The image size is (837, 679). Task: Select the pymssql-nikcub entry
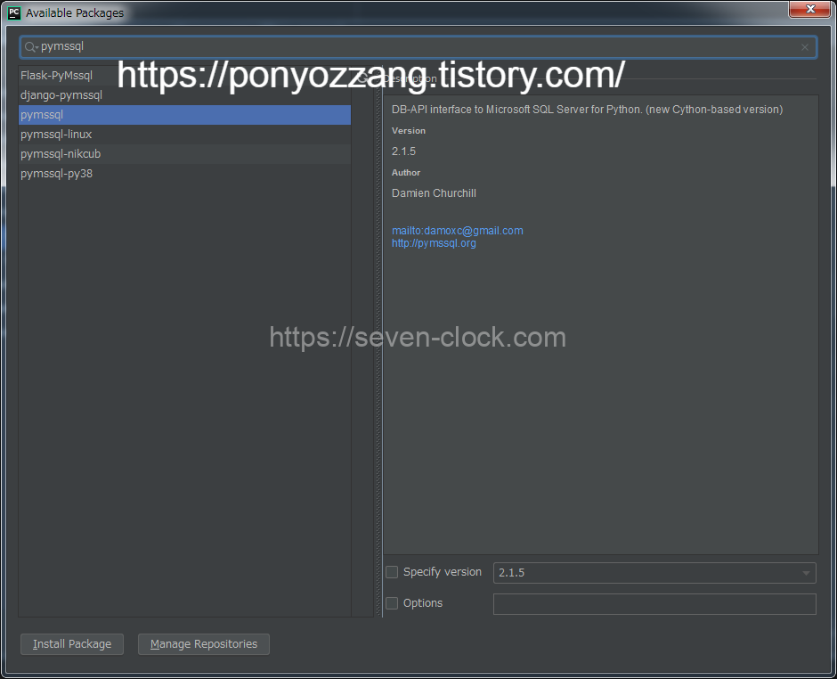(x=61, y=154)
